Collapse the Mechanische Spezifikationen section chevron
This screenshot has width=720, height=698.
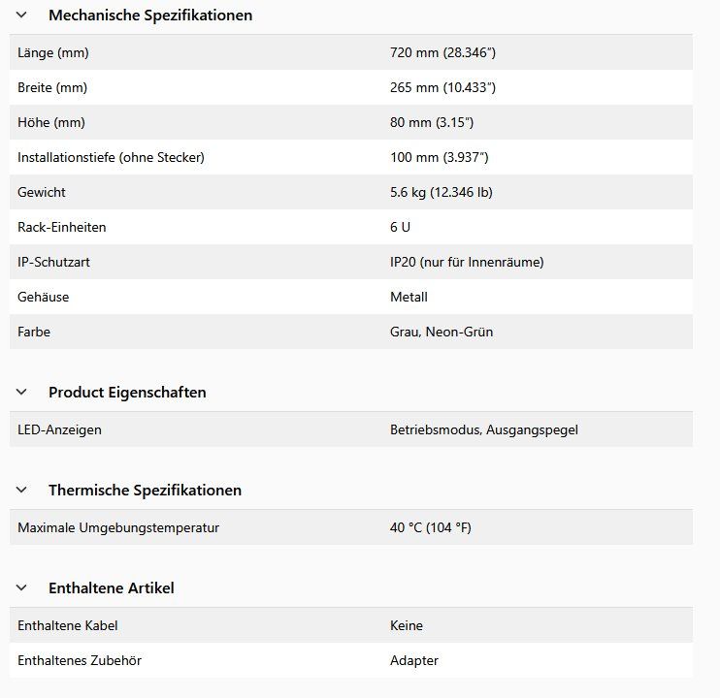tap(21, 16)
